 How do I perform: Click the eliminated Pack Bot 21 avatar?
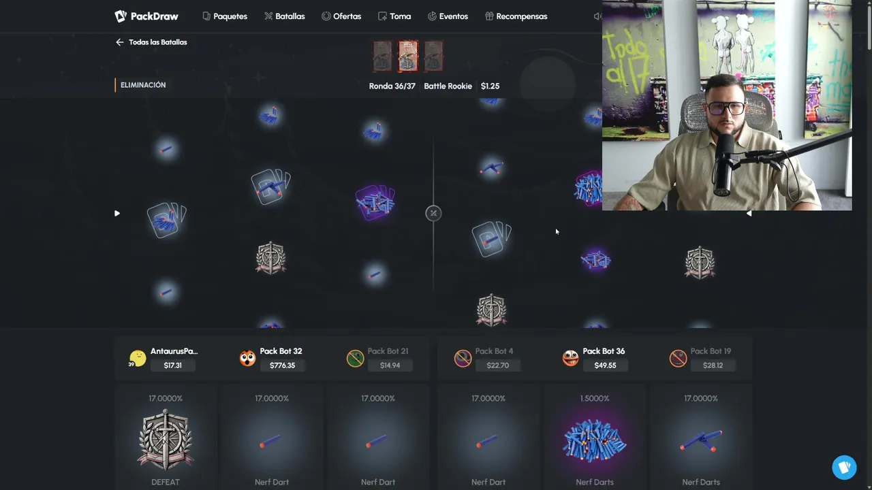355,358
